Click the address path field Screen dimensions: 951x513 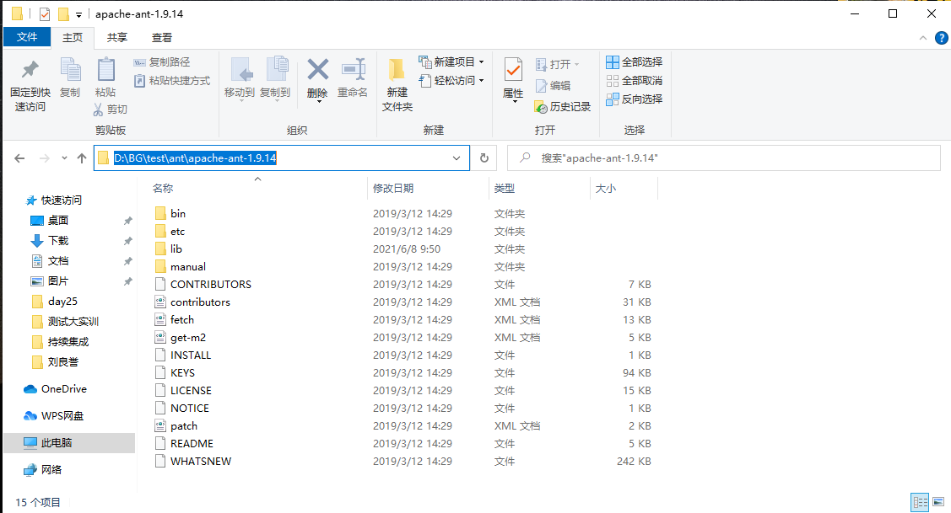point(282,158)
